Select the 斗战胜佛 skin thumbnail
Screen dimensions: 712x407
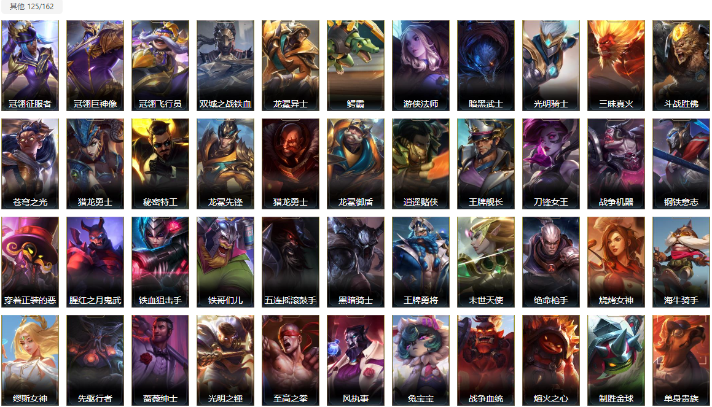681,65
